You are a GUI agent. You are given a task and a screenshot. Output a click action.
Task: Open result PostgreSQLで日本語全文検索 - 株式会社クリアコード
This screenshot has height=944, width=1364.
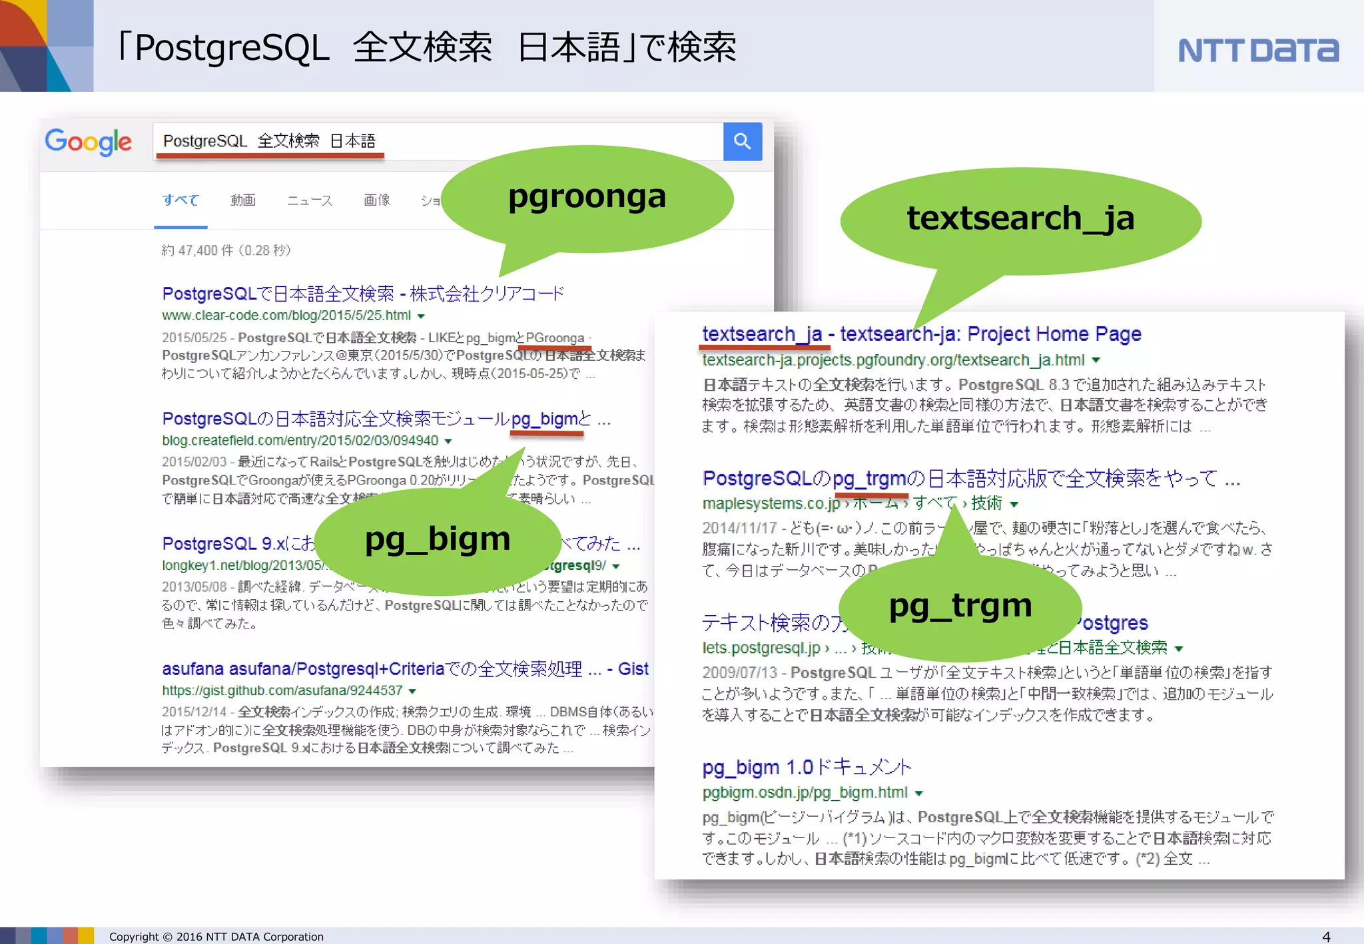click(363, 294)
